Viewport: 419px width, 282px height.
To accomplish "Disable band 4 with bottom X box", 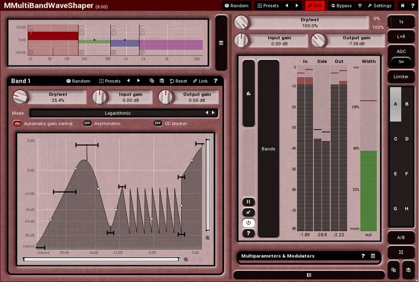I will tap(142, 52).
